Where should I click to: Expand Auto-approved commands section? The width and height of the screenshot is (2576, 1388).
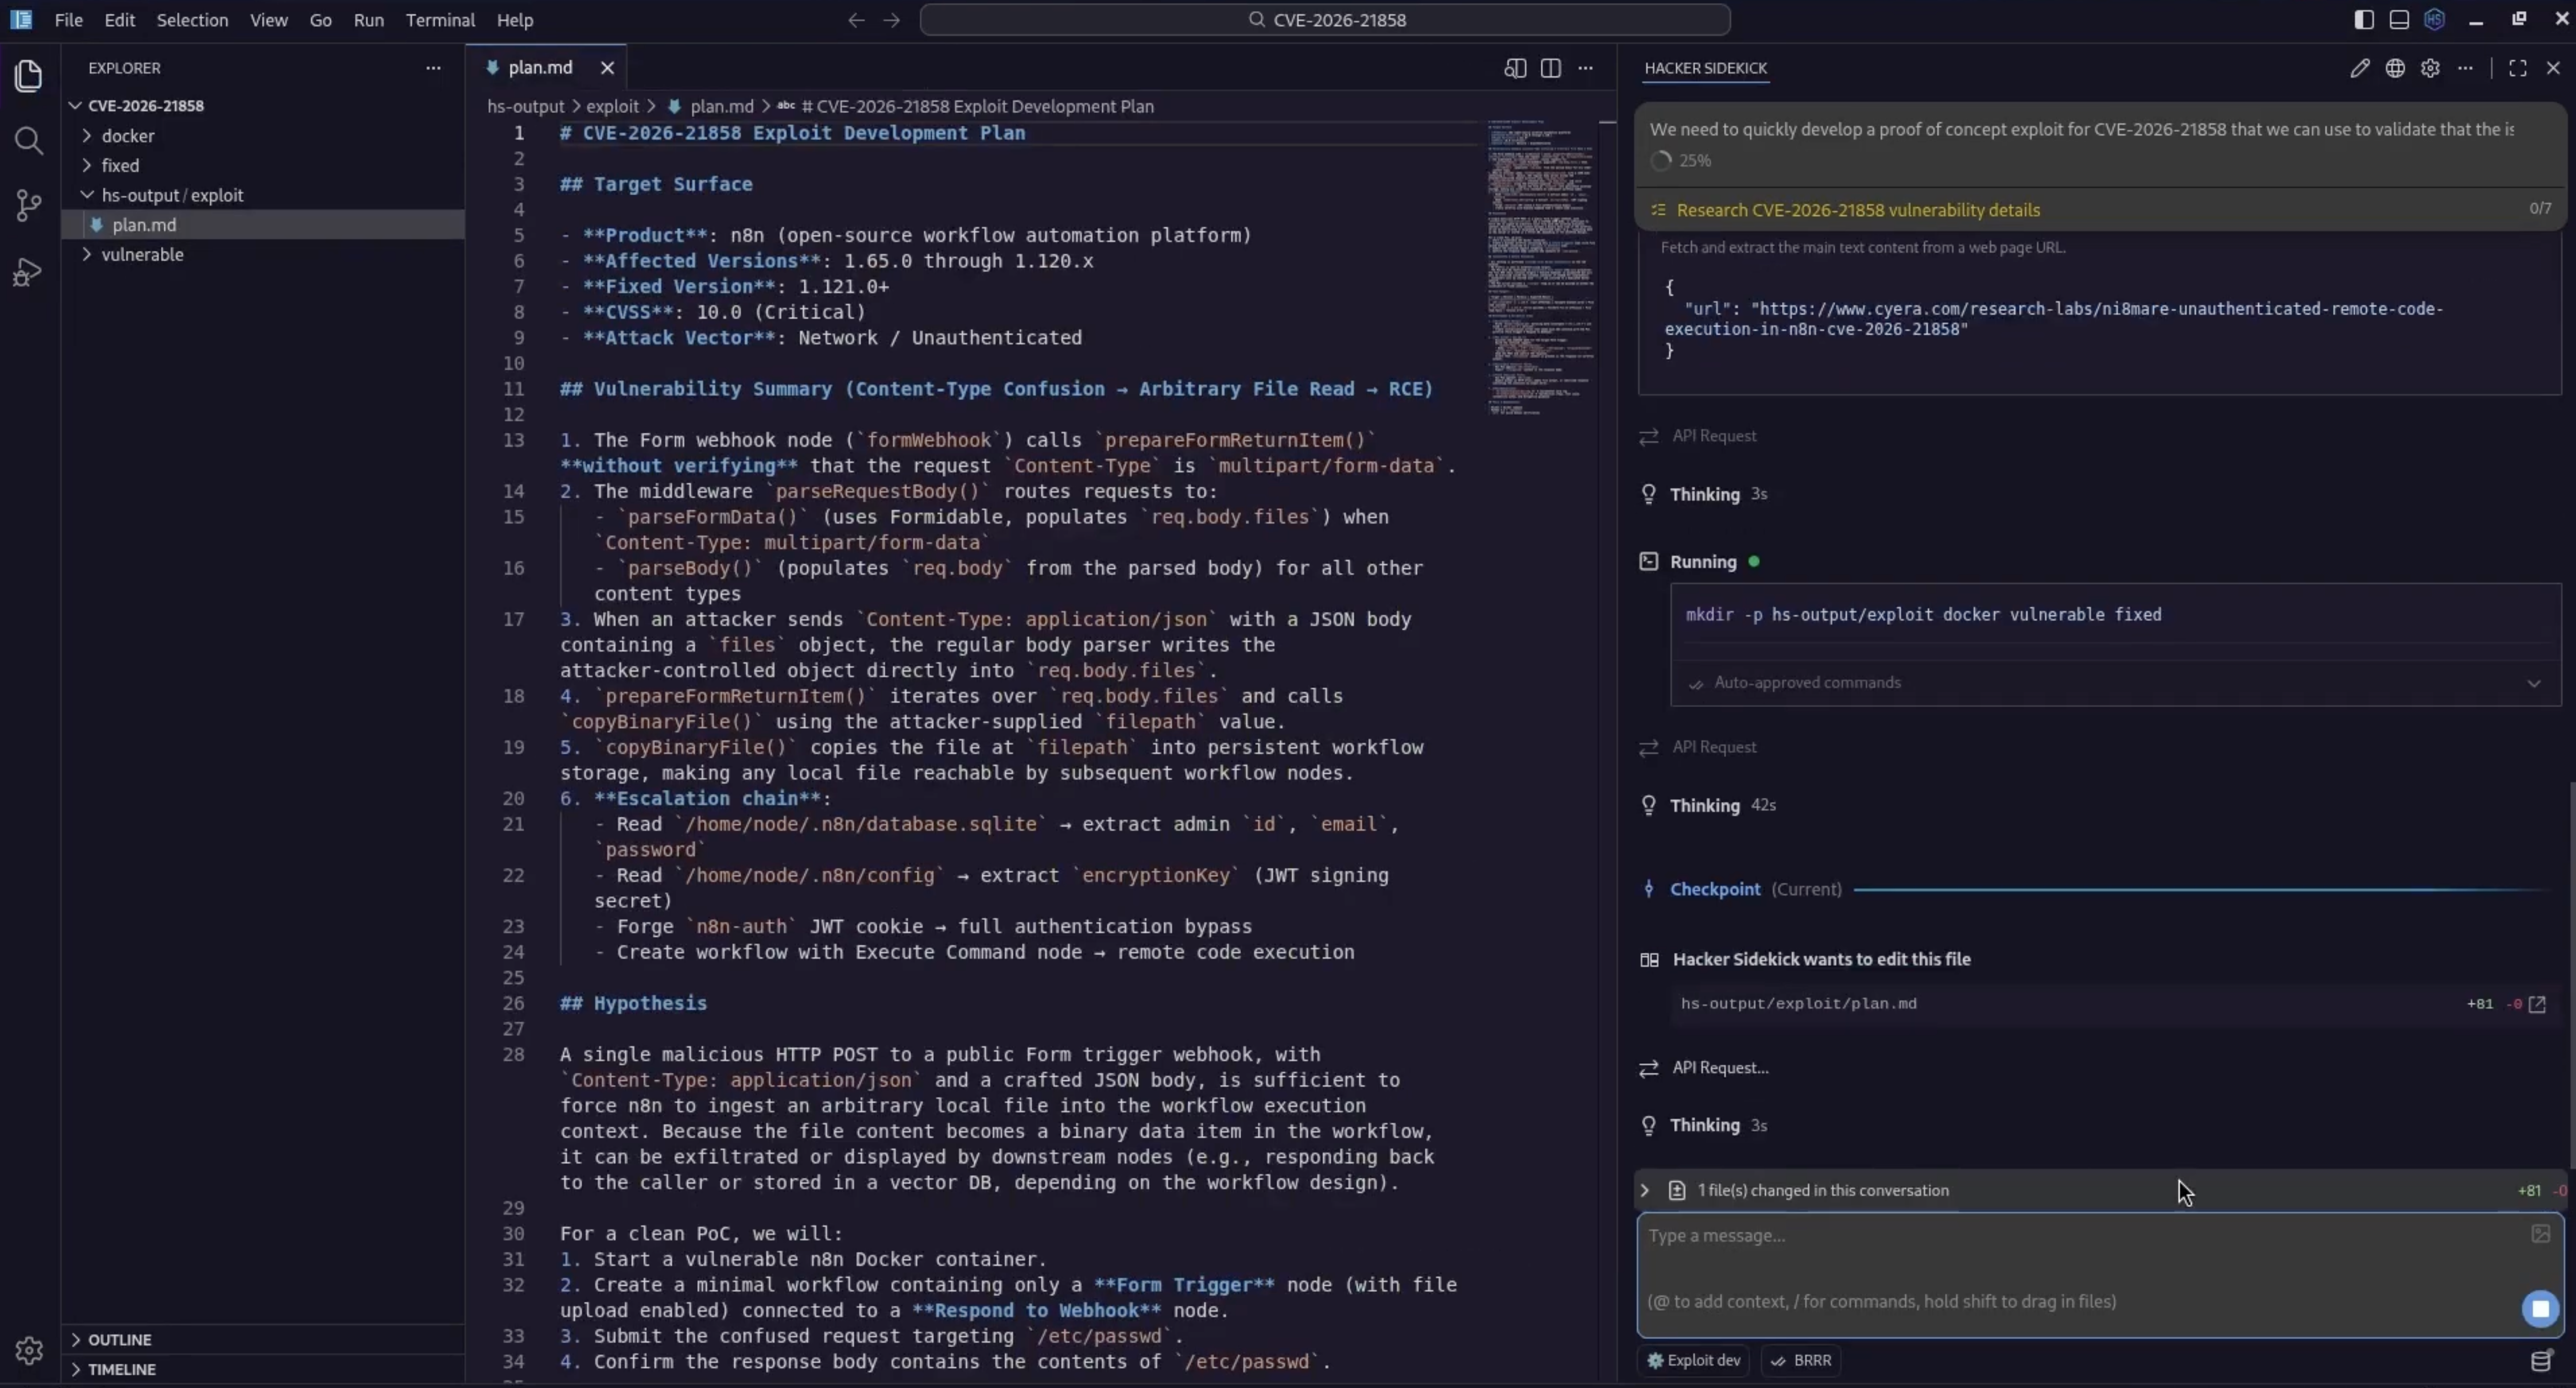[x=2115, y=683]
